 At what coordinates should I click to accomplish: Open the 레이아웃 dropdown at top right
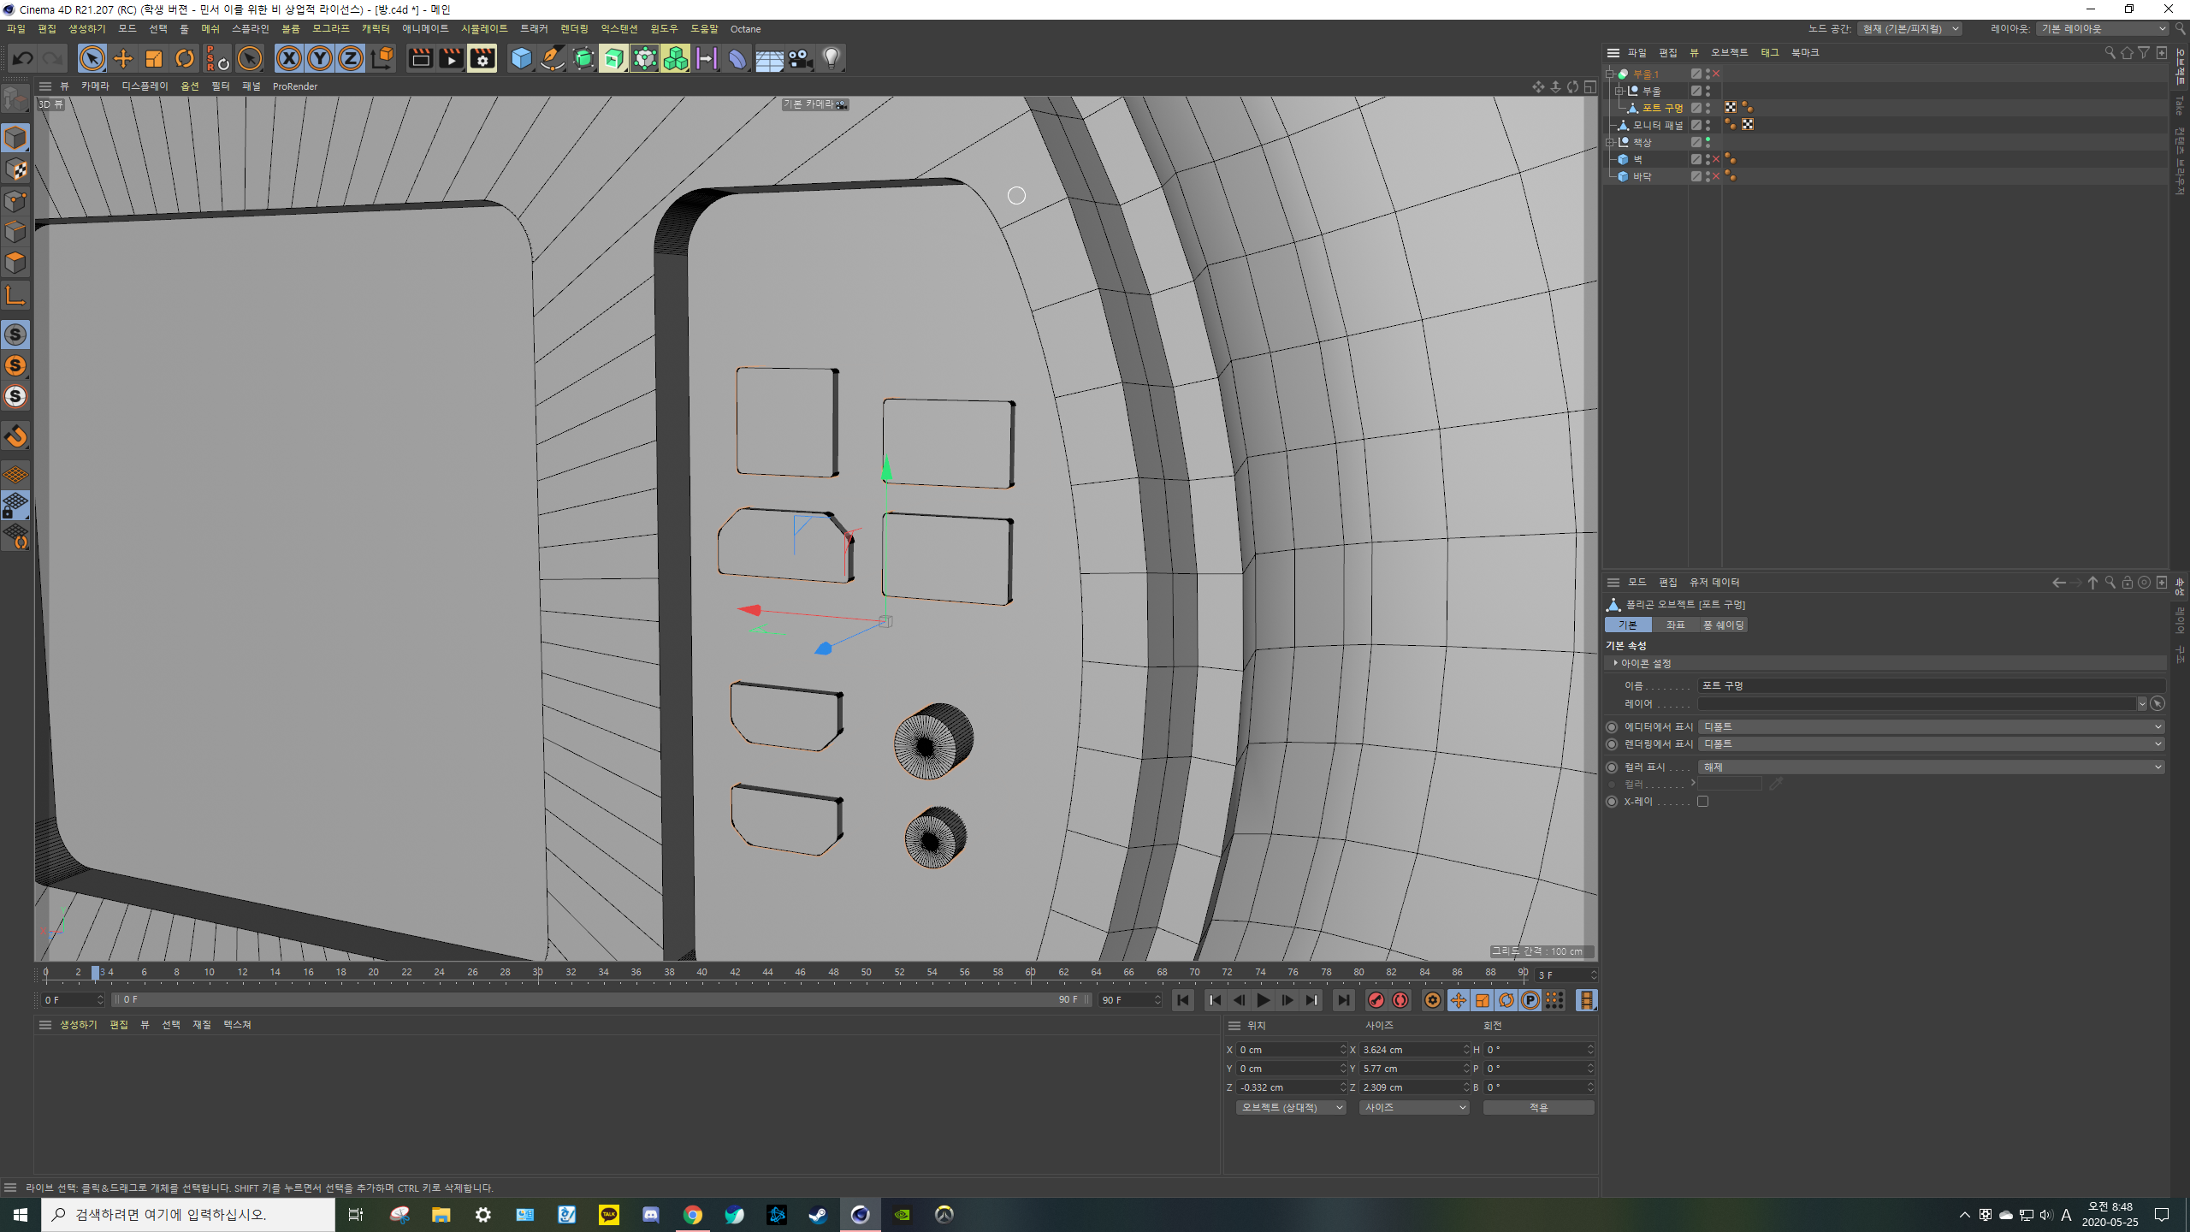coord(2103,29)
